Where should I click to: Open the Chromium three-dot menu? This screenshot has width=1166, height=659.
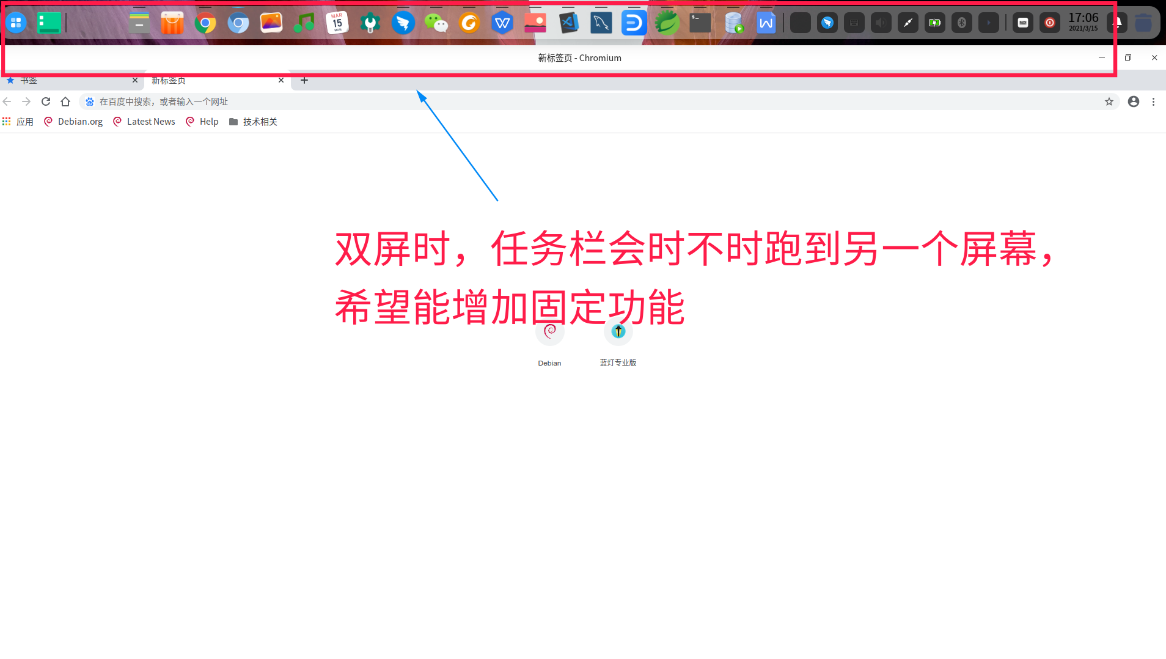pyautogui.click(x=1154, y=101)
